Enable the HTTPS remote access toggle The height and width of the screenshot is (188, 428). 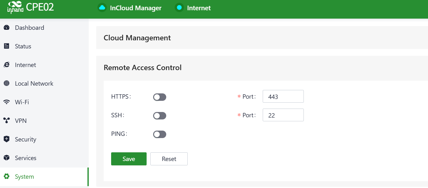point(160,97)
